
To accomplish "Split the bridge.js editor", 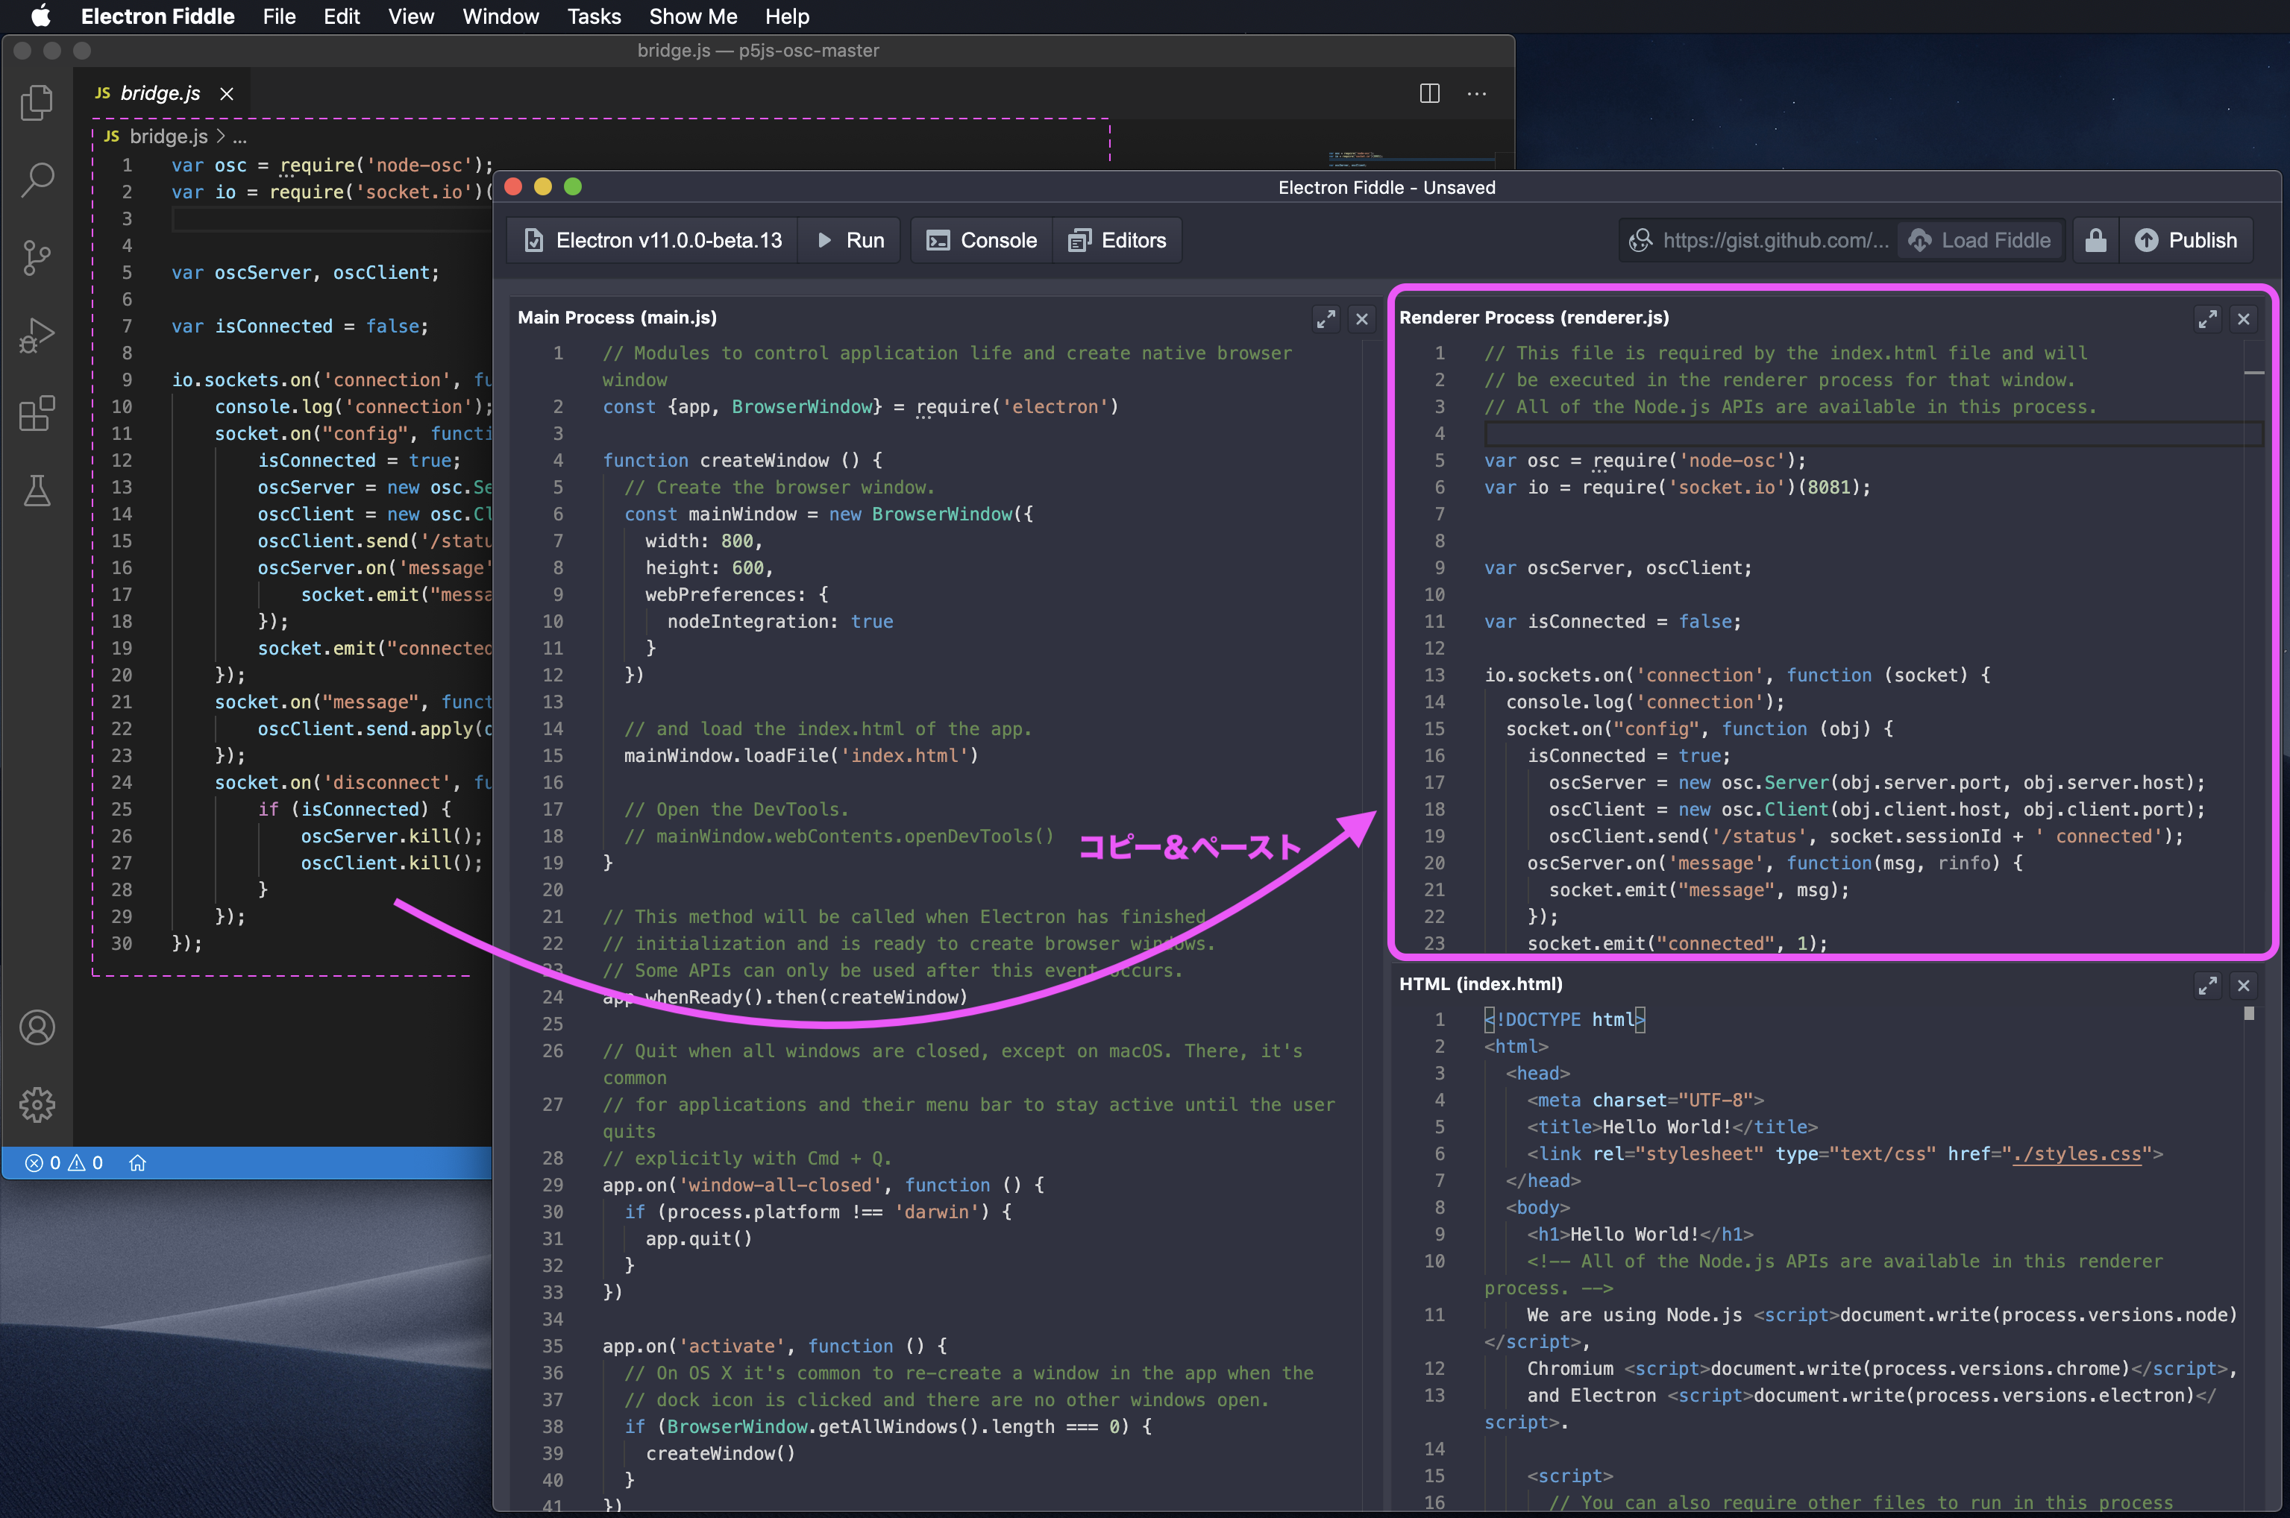I will pos(1429,94).
